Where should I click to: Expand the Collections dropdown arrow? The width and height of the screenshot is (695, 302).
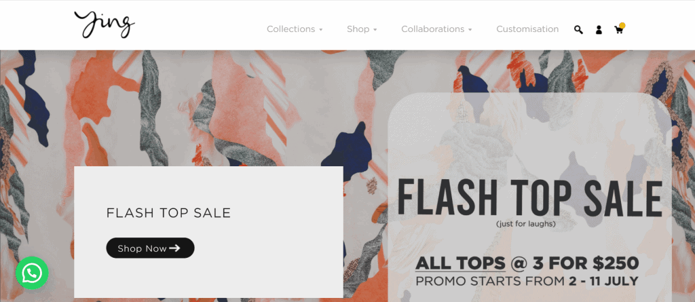pos(321,30)
